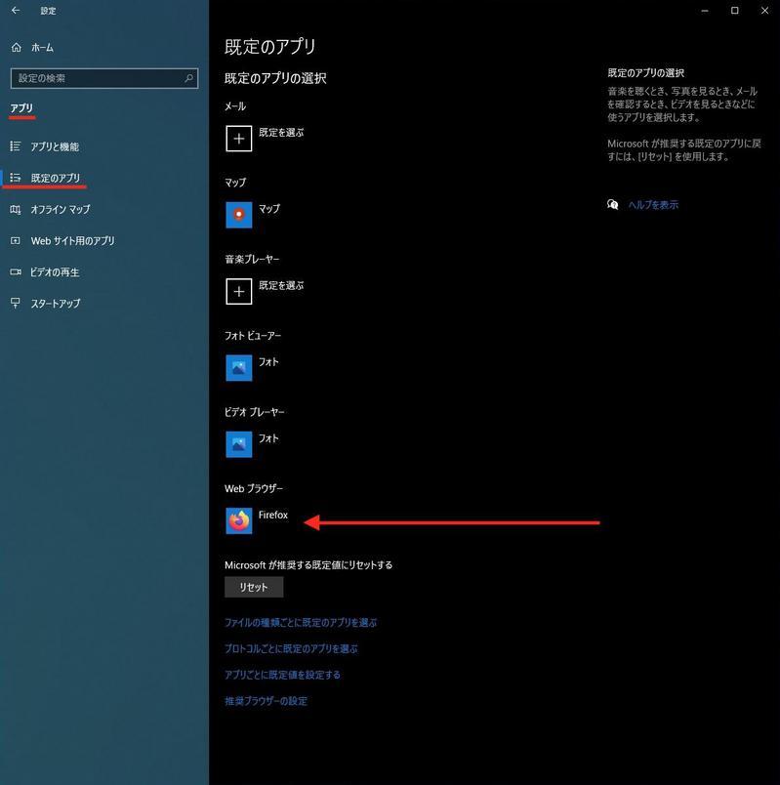Click the icon beside 既定のアプリ in the sidebar
Viewport: 780px width, 785px height.
click(x=16, y=178)
